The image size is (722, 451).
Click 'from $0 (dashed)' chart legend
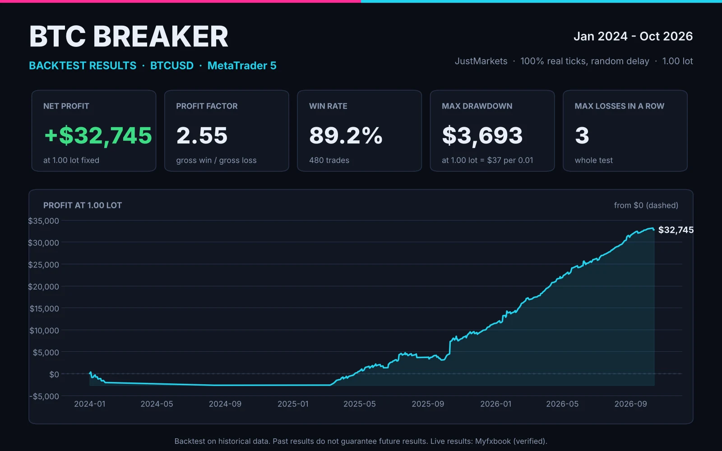pyautogui.click(x=646, y=205)
